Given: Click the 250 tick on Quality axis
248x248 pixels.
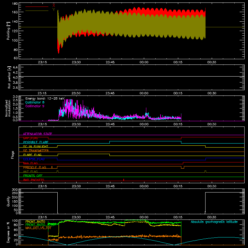Looking at the screenshot, I should coord(15,193).
